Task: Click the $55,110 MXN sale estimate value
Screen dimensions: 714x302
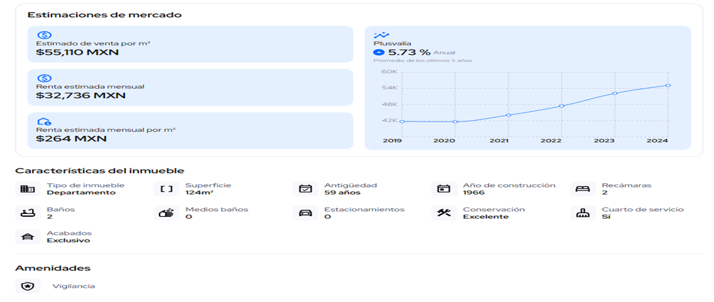Action: tap(77, 52)
